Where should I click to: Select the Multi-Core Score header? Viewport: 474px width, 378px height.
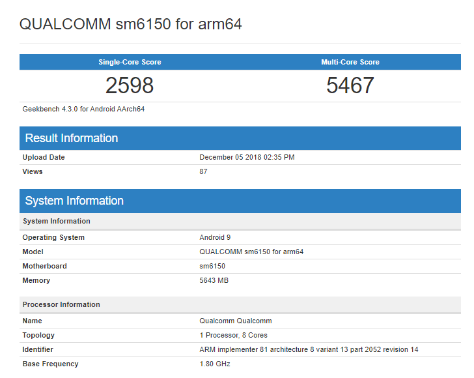tap(350, 62)
